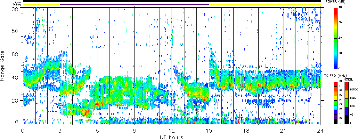Image resolution: width=358 pixels, height=139 pixels.
Task: Click the x-axis tick label '6'
Action: click(97, 131)
